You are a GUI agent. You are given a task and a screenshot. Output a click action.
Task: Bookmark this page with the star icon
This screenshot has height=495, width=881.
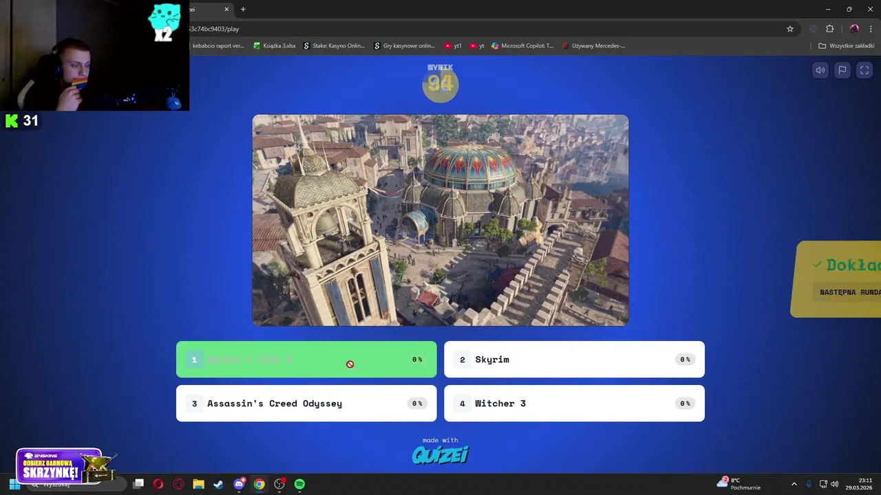(790, 29)
